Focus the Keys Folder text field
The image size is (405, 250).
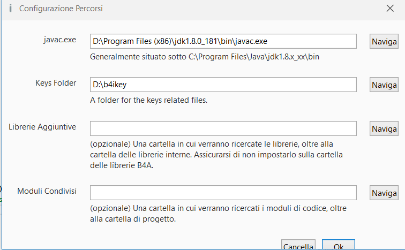223,85
